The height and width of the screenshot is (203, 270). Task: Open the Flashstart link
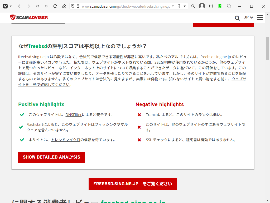click(35, 124)
